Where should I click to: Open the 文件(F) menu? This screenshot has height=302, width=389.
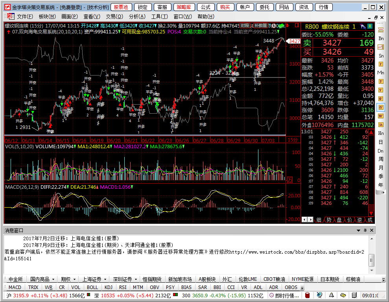25,17
